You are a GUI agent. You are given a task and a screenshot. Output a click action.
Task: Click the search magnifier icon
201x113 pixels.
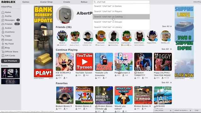click(95, 2)
